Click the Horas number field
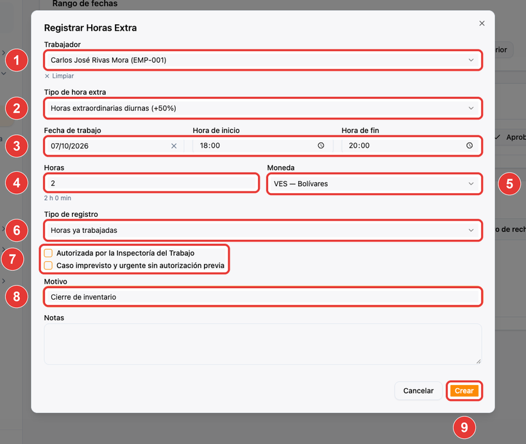Screen dimensions: 526x444 (151, 183)
